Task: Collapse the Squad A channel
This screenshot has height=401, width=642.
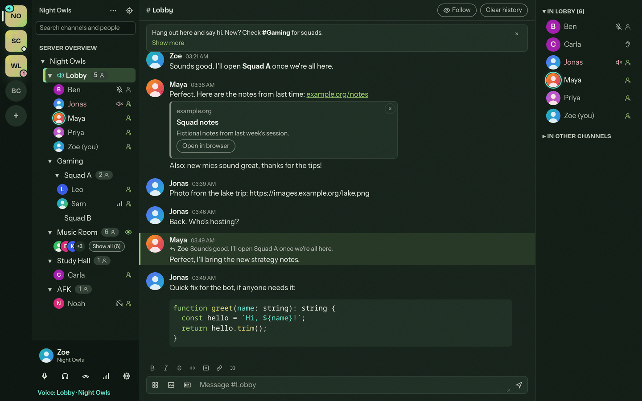Action: 57,176
